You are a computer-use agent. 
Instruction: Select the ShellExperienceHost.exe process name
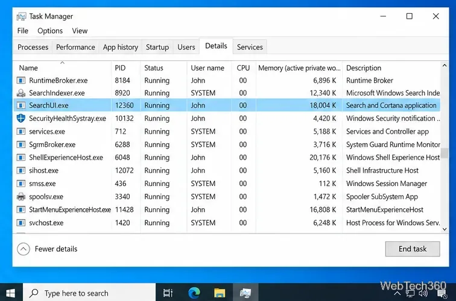(x=66, y=157)
